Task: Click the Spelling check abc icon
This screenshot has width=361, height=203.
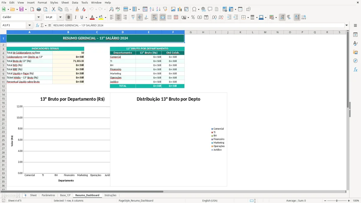Action: click(x=118, y=9)
